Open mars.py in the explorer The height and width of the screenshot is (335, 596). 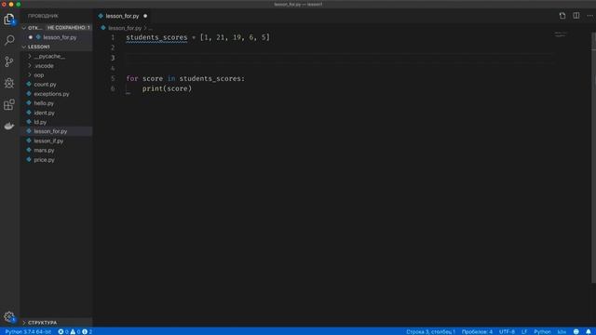click(x=44, y=151)
